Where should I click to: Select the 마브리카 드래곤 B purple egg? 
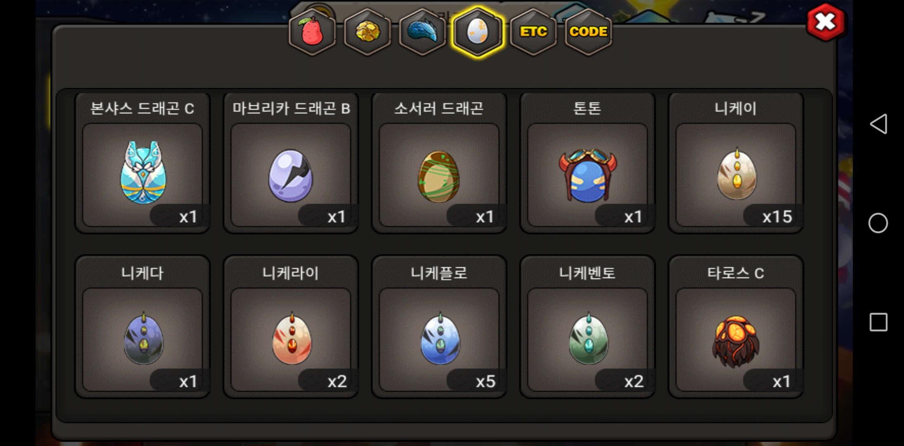click(291, 163)
